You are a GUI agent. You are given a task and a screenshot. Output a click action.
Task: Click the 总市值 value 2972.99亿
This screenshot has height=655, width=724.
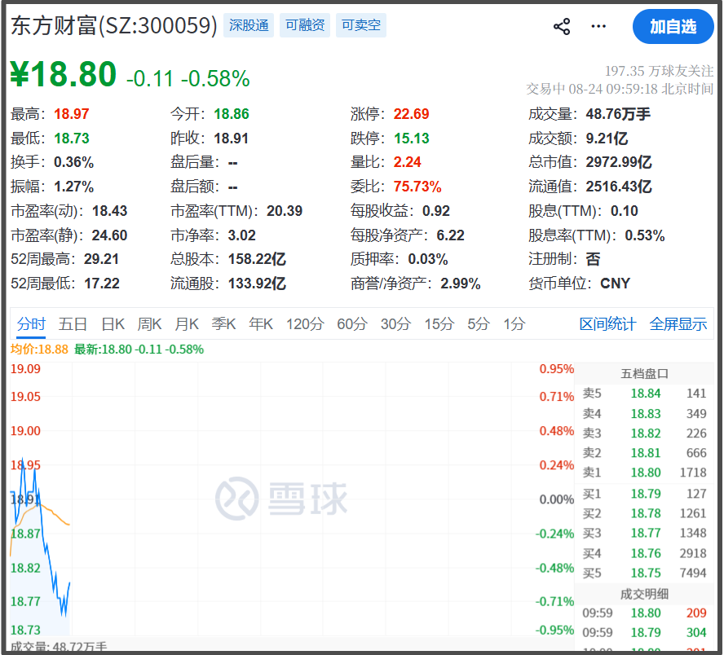point(619,162)
